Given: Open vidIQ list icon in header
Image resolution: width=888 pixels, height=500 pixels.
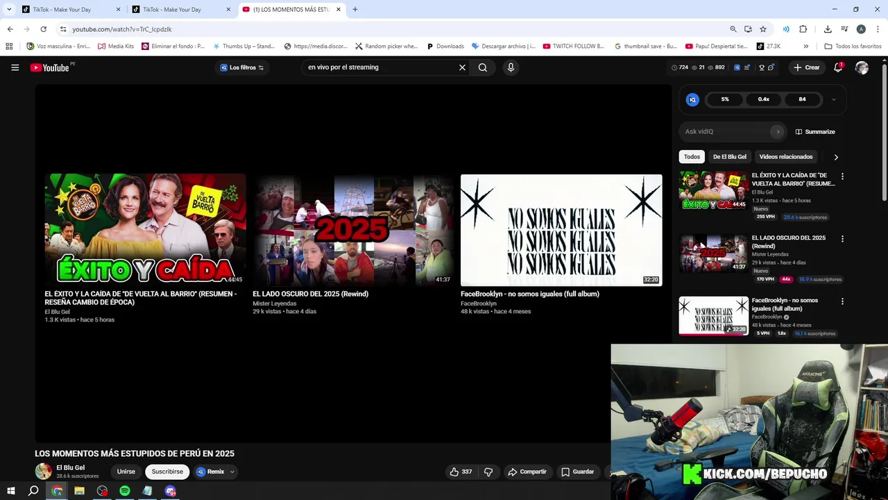Looking at the screenshot, I should (x=746, y=67).
